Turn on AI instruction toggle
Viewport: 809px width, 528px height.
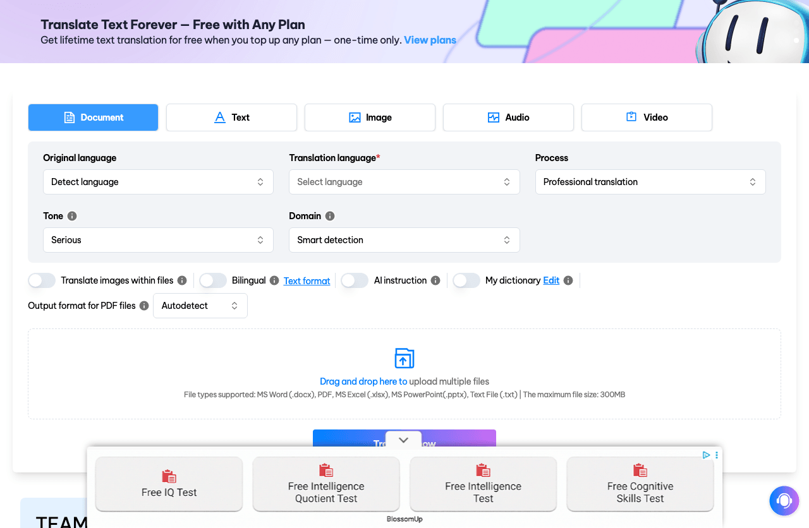[x=355, y=280]
